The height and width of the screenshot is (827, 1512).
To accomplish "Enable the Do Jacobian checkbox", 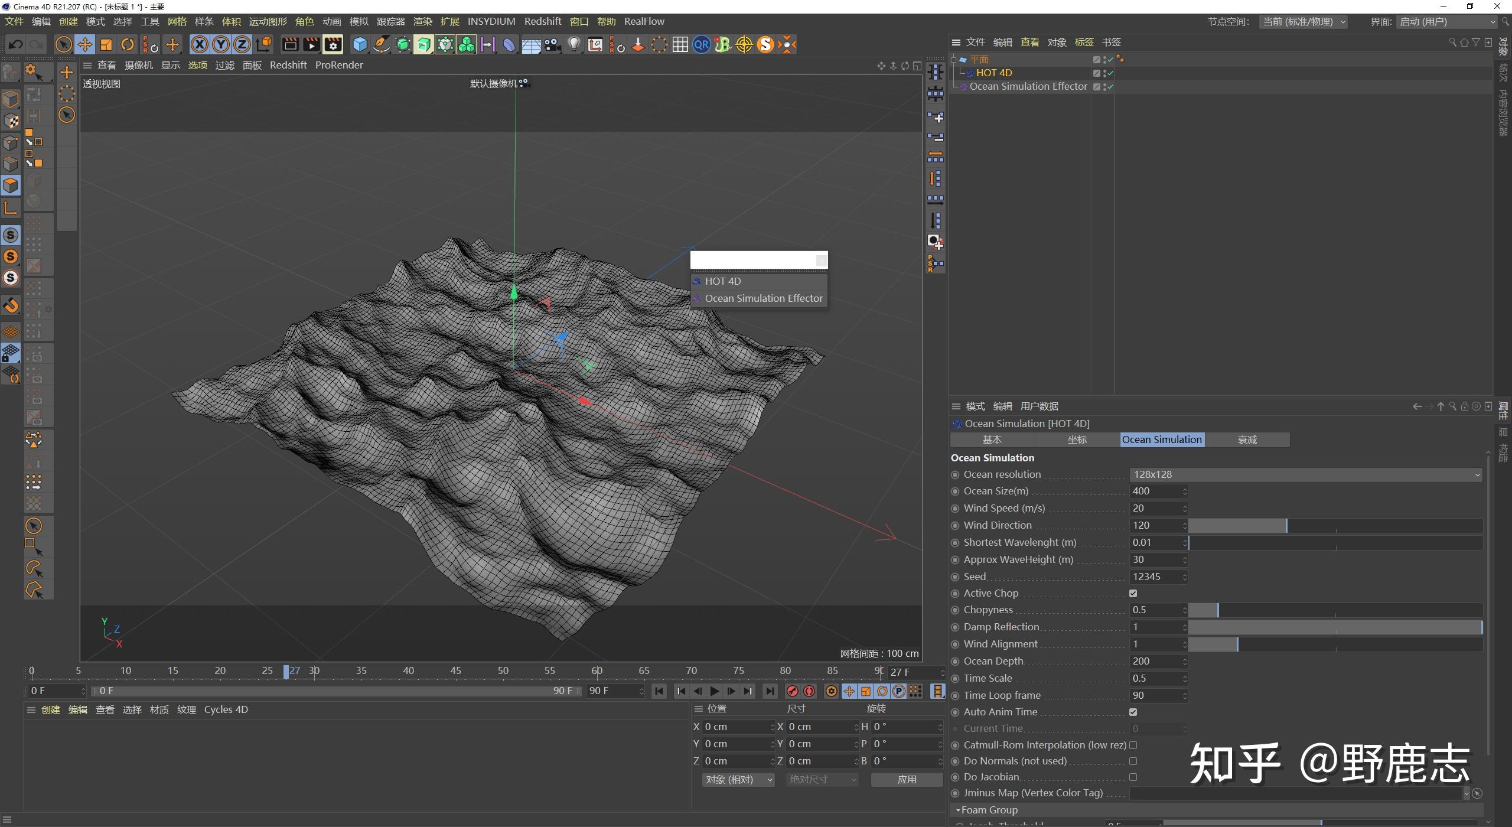I will 1133,777.
